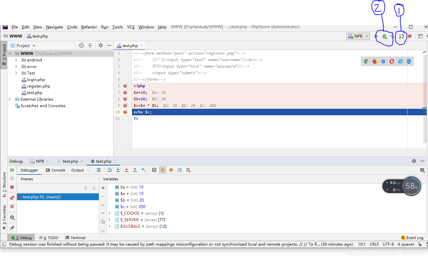Expand the error folder
This screenshot has width=428, height=260.
click(x=16, y=67)
